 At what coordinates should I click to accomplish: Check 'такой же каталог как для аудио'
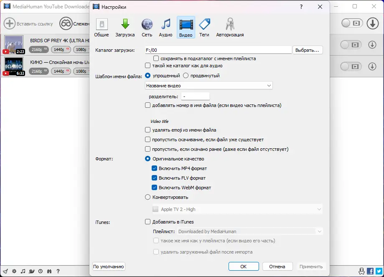pos(147,66)
